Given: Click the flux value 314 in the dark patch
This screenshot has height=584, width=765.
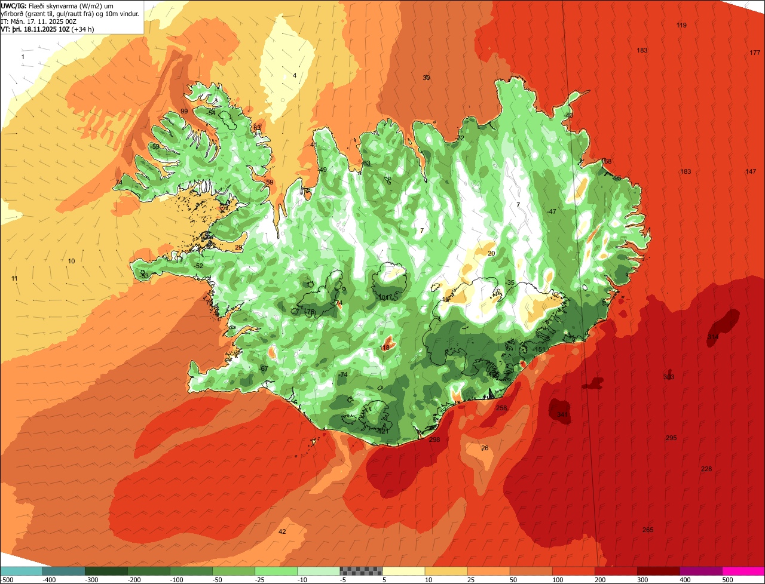Looking at the screenshot, I should pyautogui.click(x=713, y=337).
